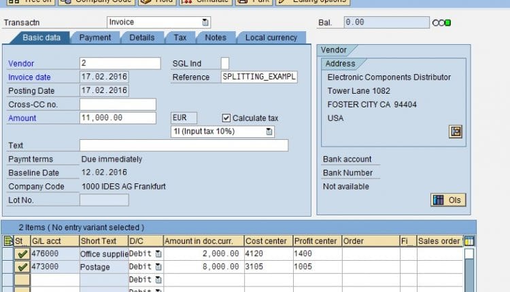Image resolution: width=510 pixels, height=292 pixels.
Task: Click the Order cell in 476000 row
Action: point(371,254)
